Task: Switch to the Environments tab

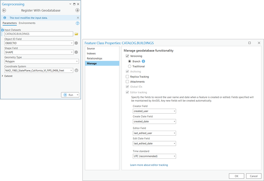Action: coord(27,23)
